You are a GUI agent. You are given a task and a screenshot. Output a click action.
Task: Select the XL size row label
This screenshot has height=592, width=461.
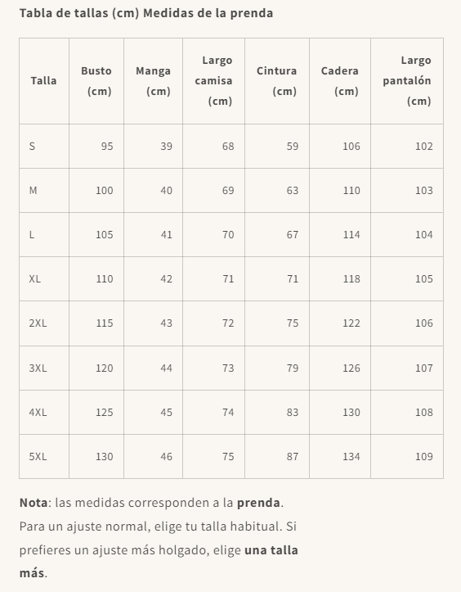(34, 279)
